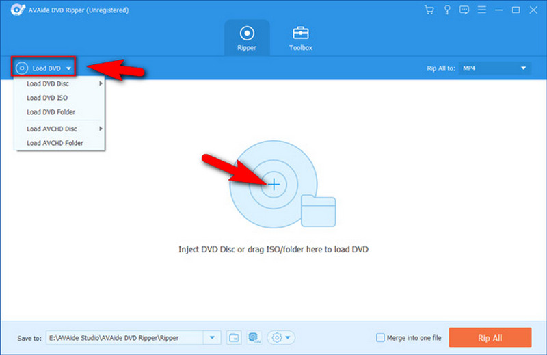This screenshot has width=547, height=355.
Task: Enable Merge into one file checkbox
Action: [380, 337]
